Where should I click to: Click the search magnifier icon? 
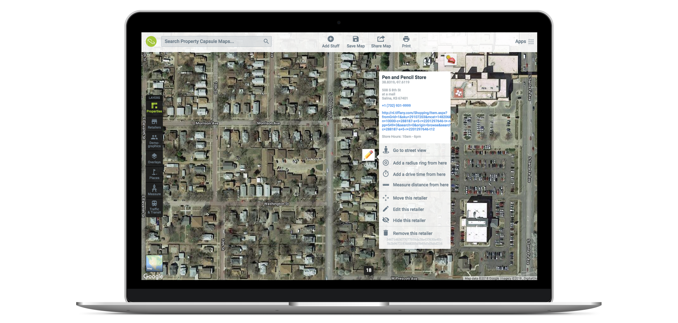tap(266, 41)
